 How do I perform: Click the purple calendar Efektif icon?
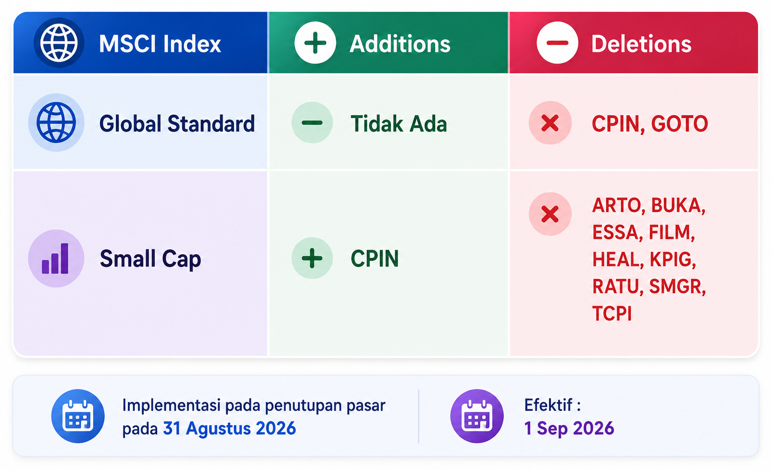(477, 416)
